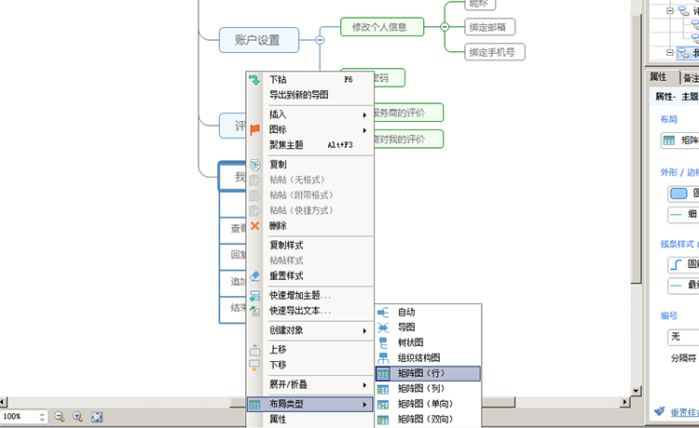Select 下移 in the context menu
The width and height of the screenshot is (699, 428).
coord(309,365)
